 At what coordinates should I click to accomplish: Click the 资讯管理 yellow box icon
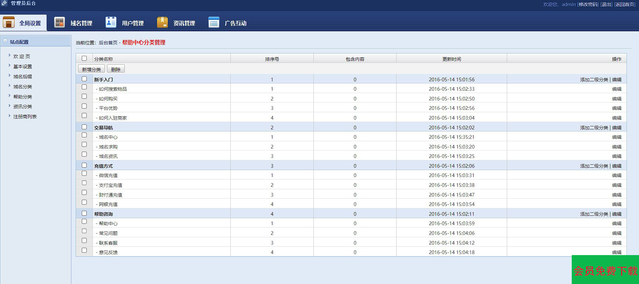click(162, 23)
